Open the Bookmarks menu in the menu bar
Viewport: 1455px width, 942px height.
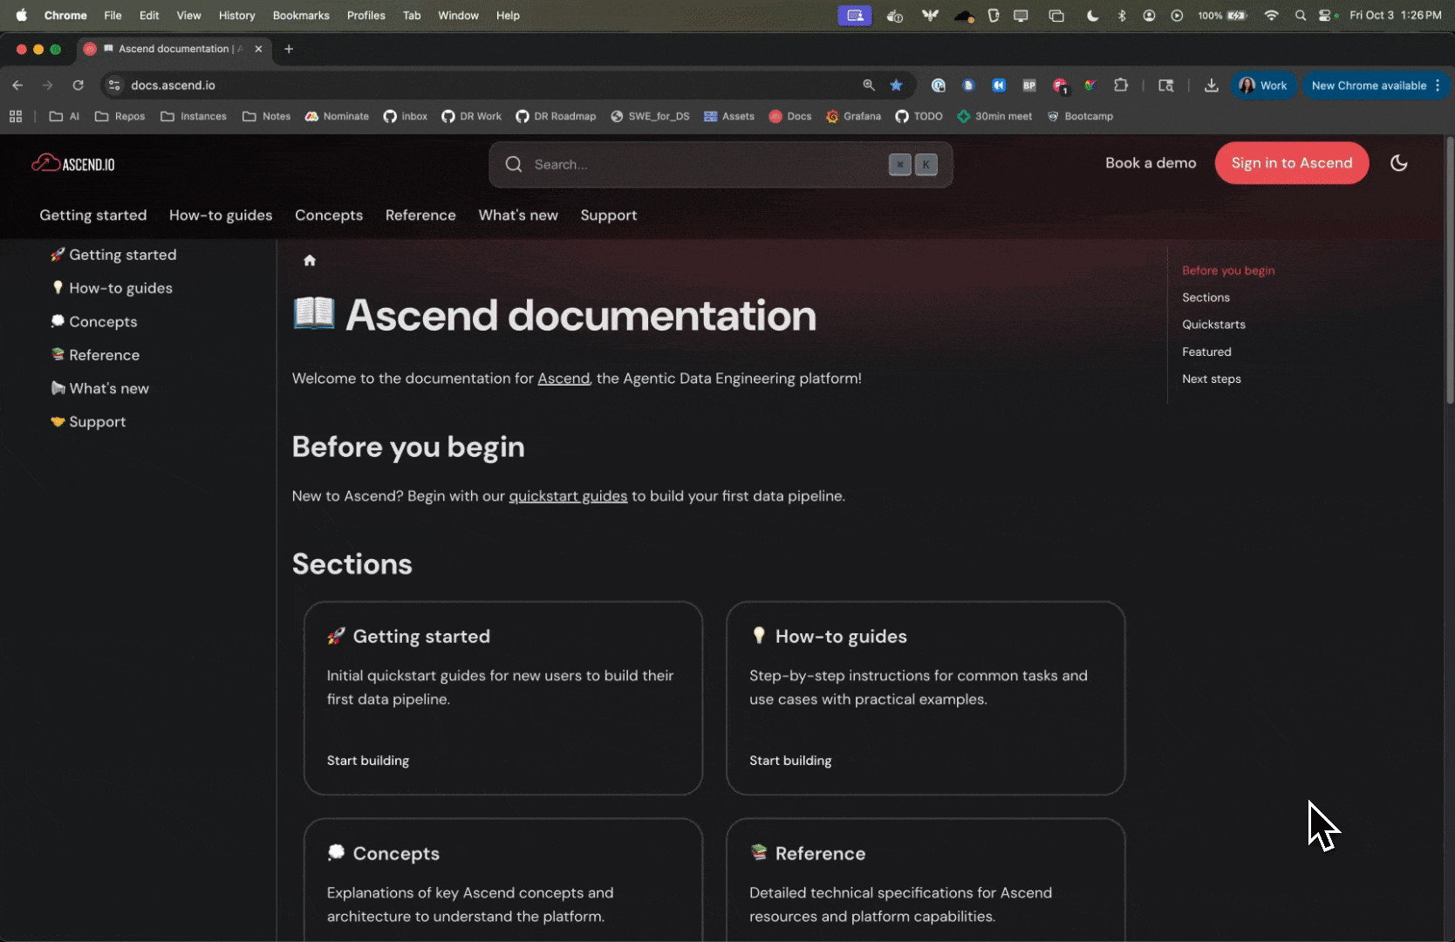[301, 15]
